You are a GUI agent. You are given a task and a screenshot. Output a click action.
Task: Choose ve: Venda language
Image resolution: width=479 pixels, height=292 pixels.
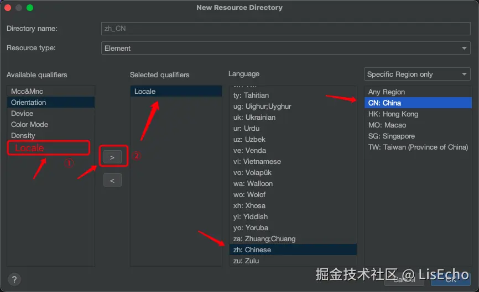tap(293, 151)
